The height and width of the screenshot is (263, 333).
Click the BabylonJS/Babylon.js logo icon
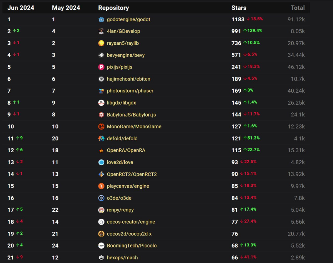(x=101, y=115)
